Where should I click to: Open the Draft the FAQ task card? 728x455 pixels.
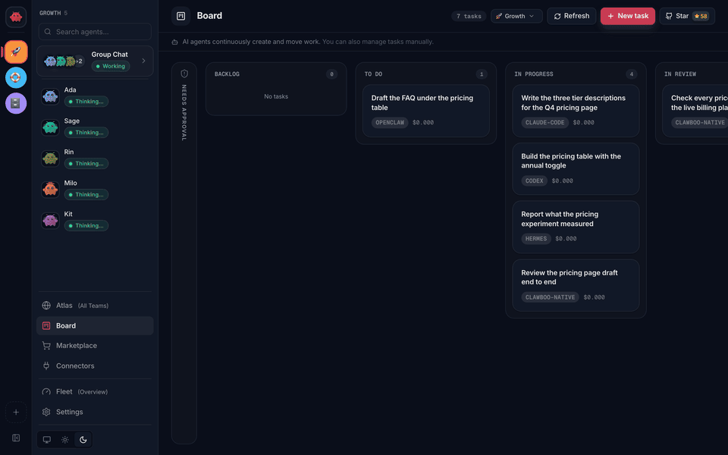click(425, 111)
